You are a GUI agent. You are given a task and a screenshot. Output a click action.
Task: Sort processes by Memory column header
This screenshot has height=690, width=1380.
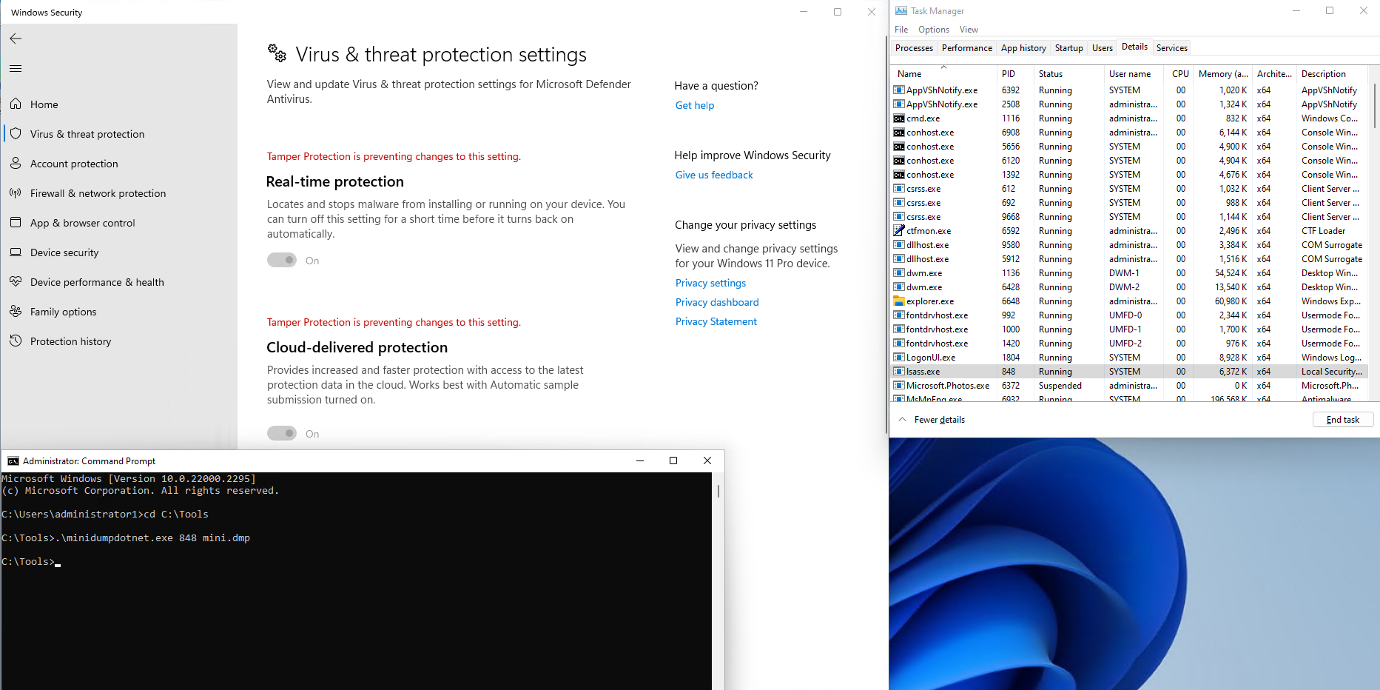[1223, 73]
